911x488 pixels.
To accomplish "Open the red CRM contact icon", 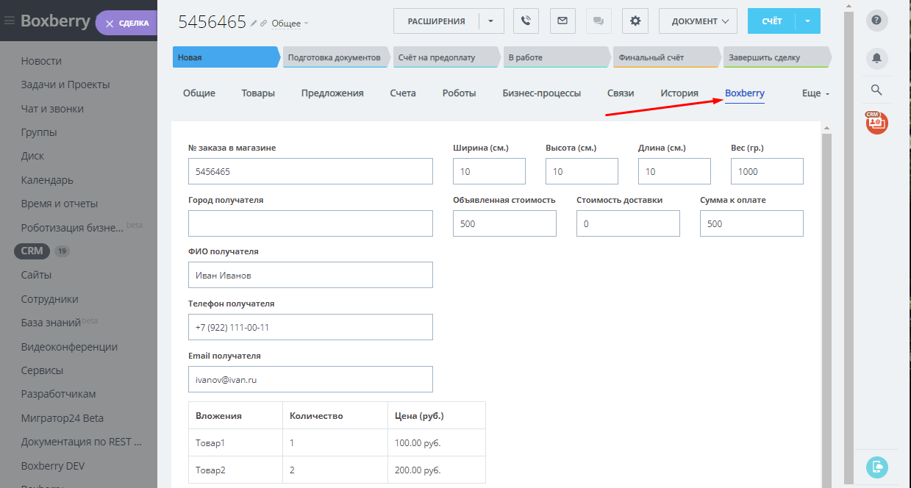I will 876,122.
